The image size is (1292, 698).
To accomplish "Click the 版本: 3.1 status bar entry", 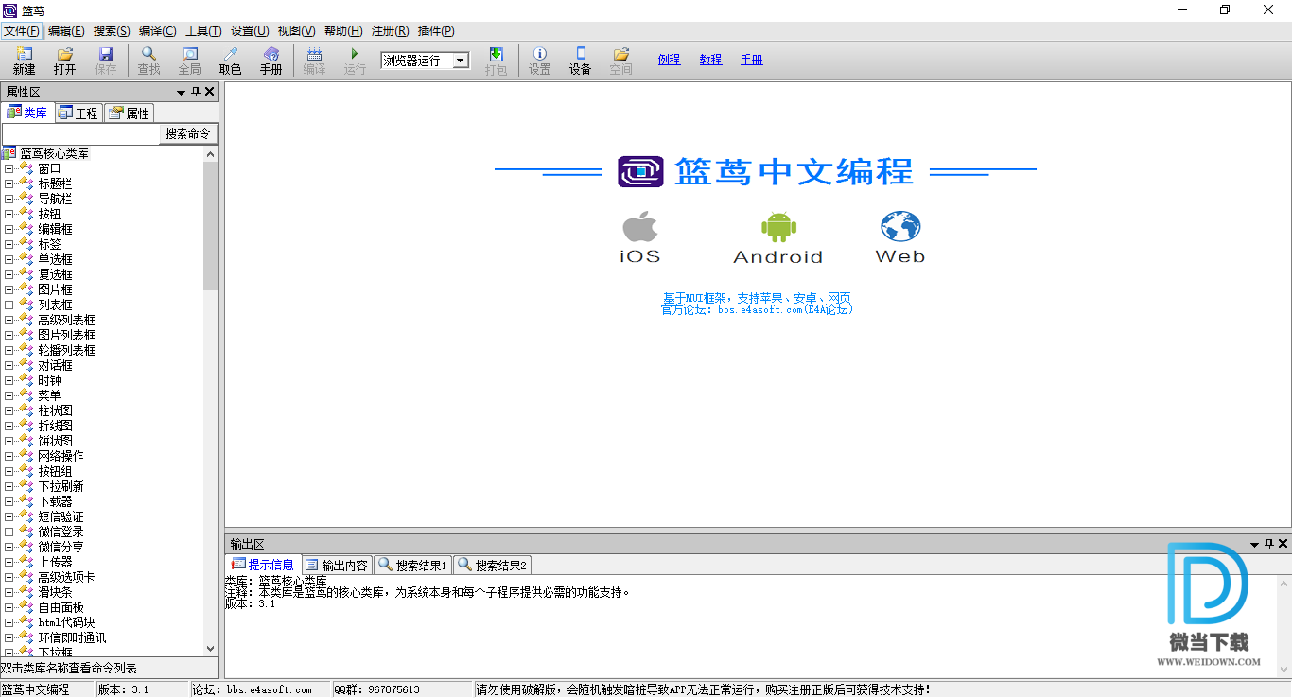I will (124, 689).
